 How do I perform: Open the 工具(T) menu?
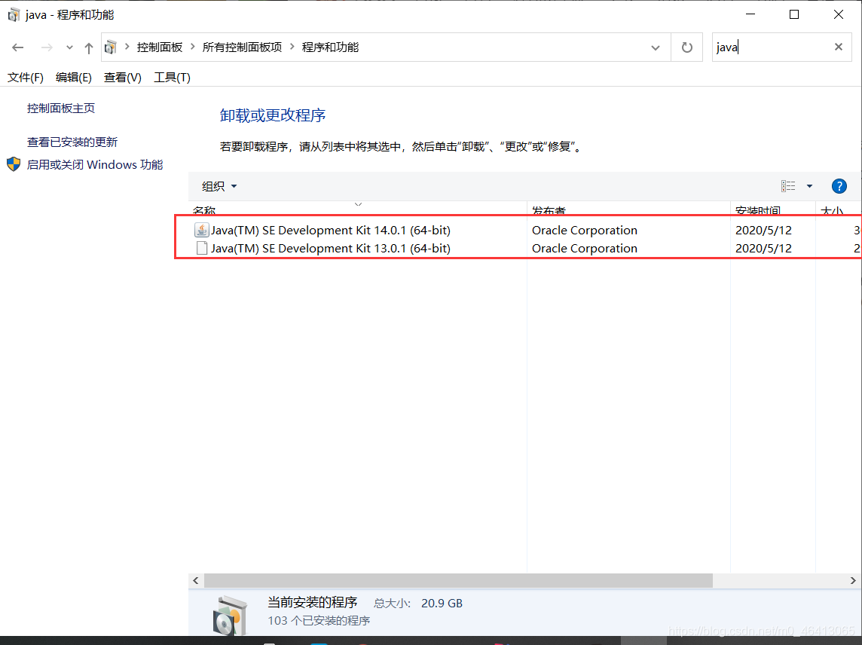(x=172, y=78)
